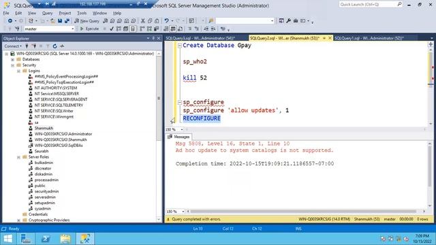Expand the Databases folder

[12, 59]
